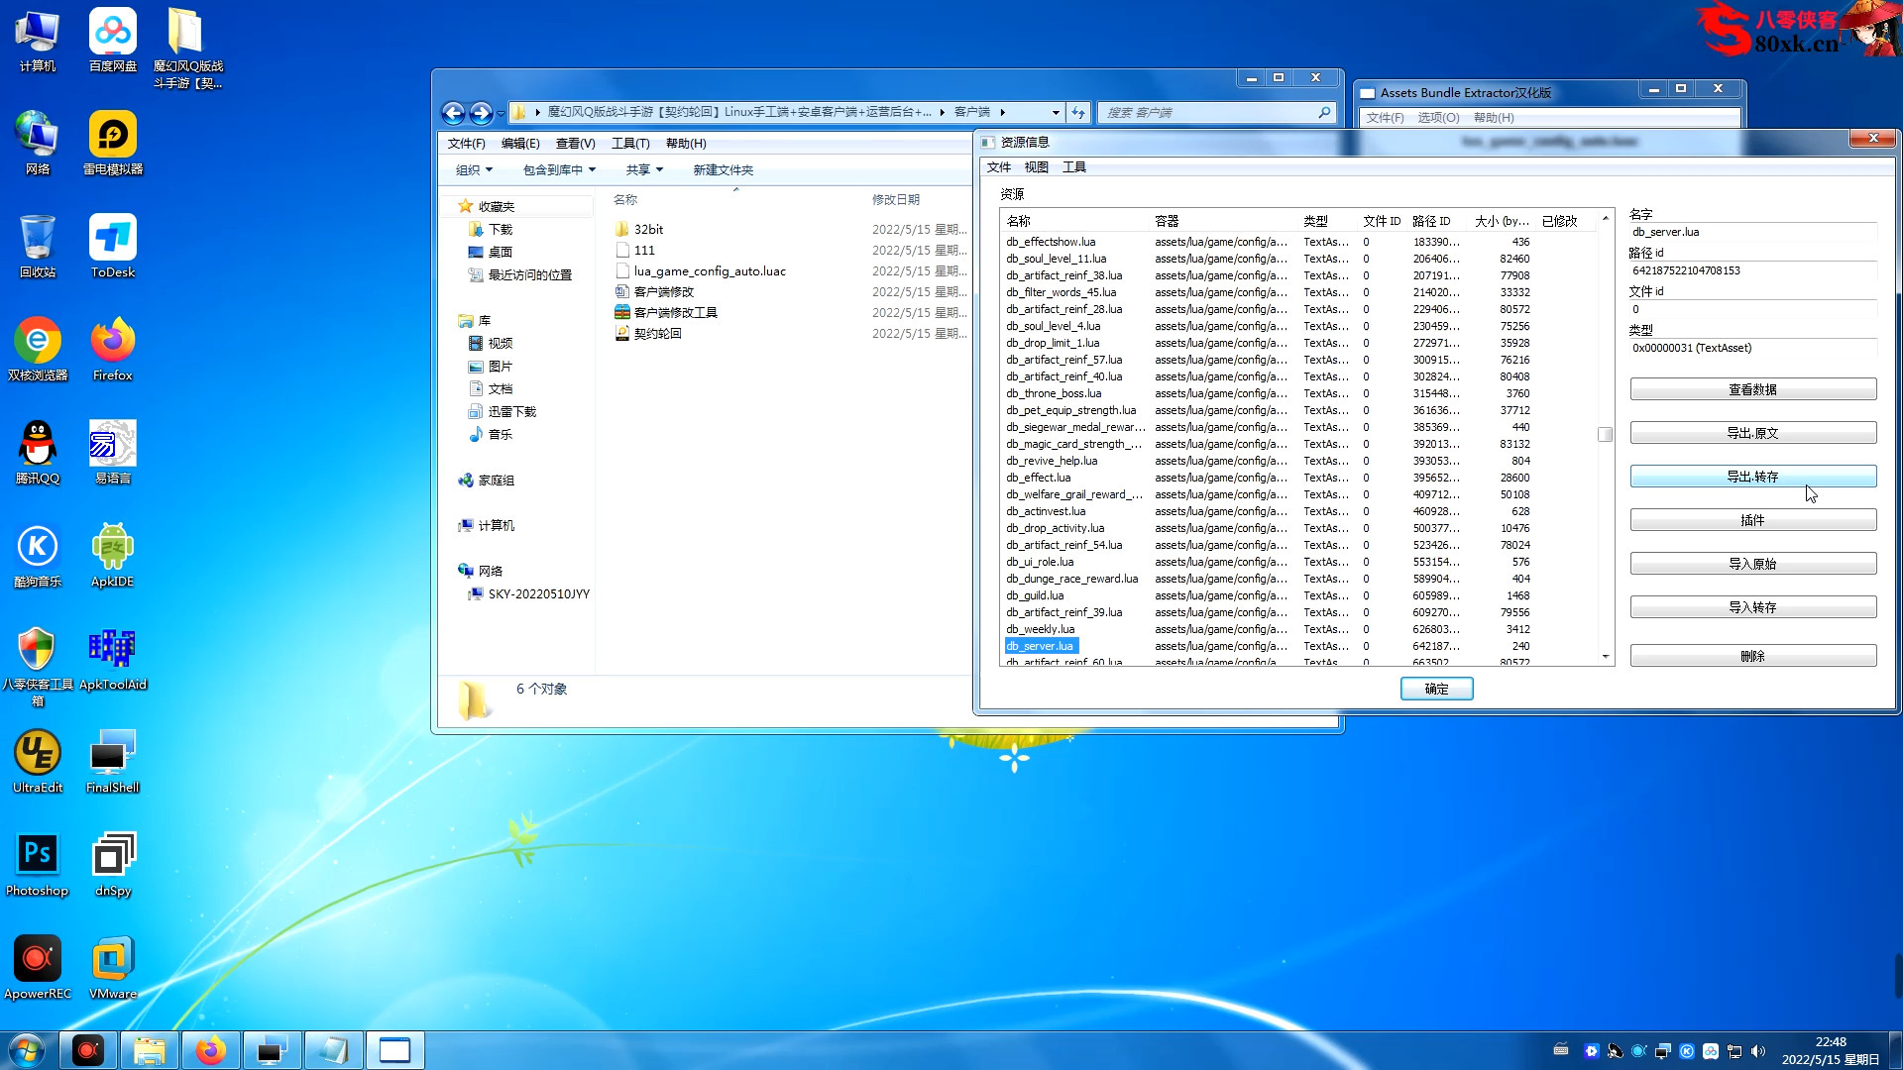
Task: Open the ToDesk desktop icon
Action: [113, 248]
